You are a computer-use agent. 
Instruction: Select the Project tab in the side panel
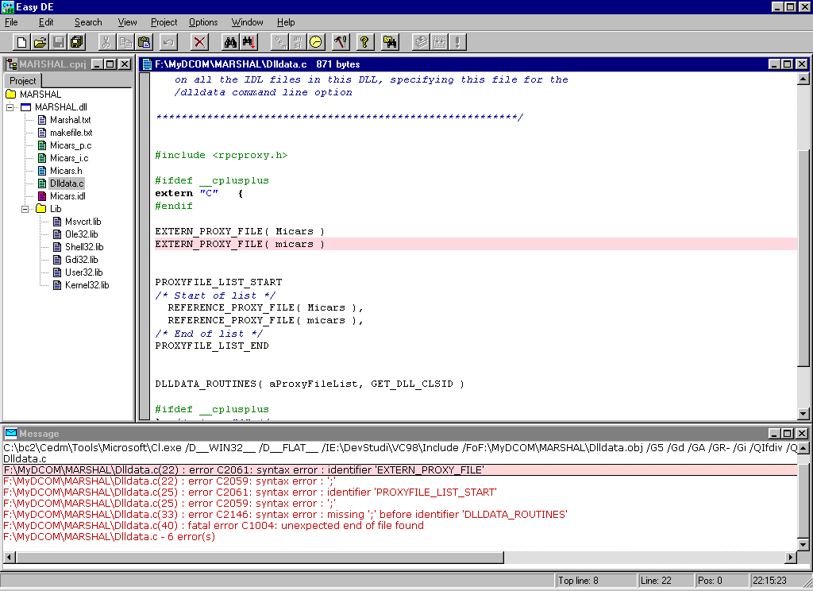click(x=23, y=81)
